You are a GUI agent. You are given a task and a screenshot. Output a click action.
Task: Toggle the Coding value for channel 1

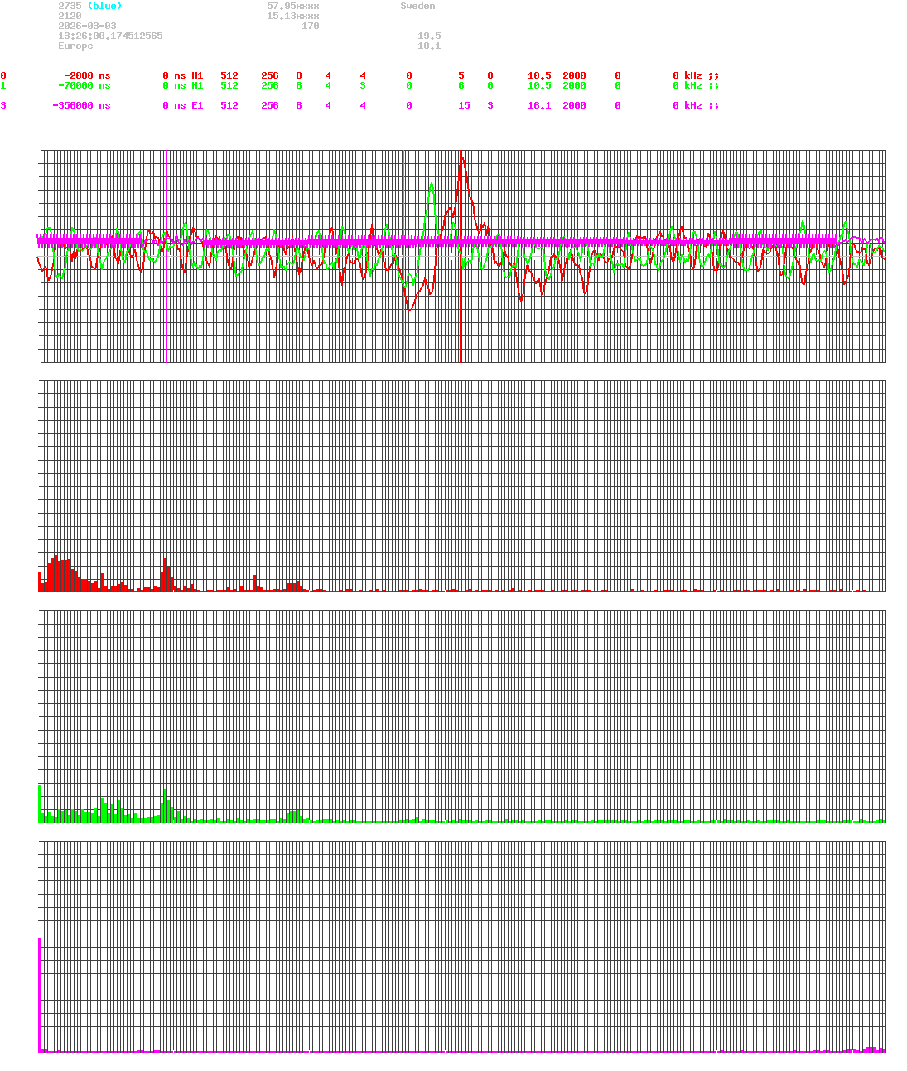coord(490,85)
